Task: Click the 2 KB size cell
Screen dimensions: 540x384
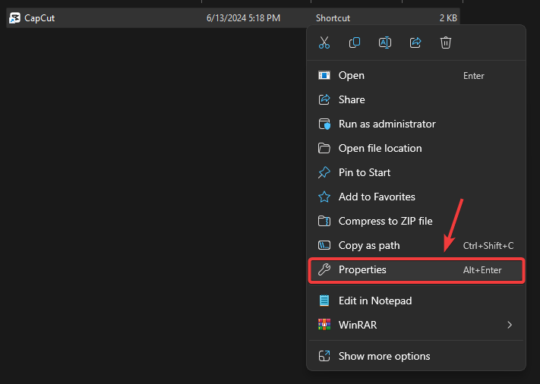Action: coord(448,18)
